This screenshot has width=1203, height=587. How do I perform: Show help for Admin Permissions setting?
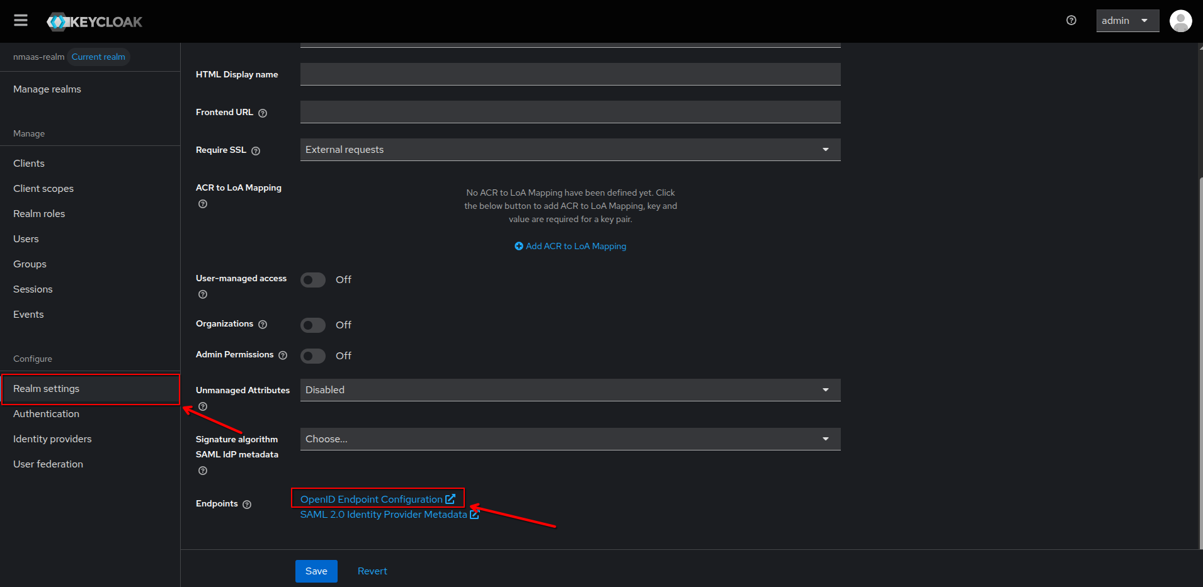pos(283,355)
